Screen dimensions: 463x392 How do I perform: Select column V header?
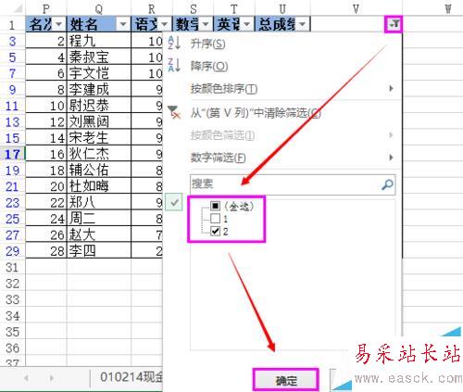tap(356, 8)
